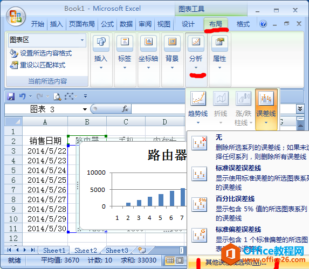Click the 路由器 chart title

coord(167,155)
